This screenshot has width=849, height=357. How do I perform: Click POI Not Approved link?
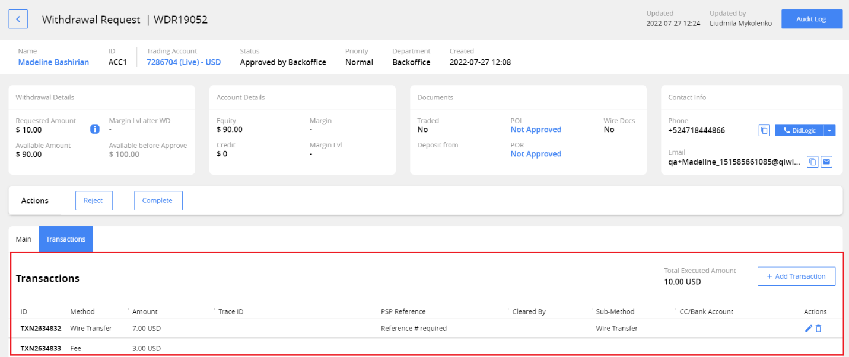[535, 129]
